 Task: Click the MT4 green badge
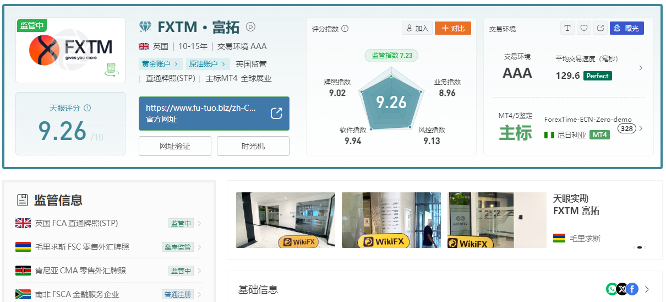[x=599, y=134]
